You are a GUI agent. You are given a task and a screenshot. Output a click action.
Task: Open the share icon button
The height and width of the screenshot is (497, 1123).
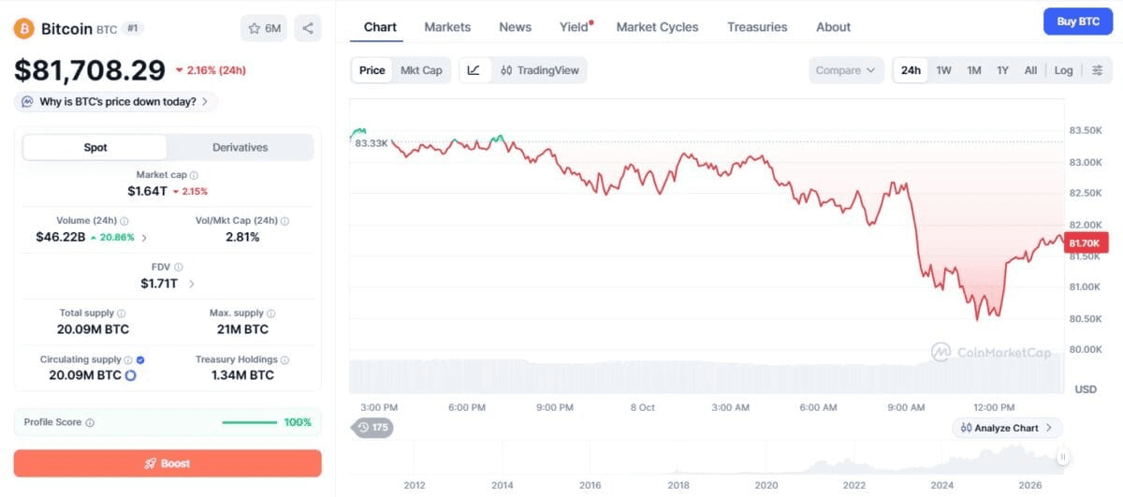[x=308, y=28]
